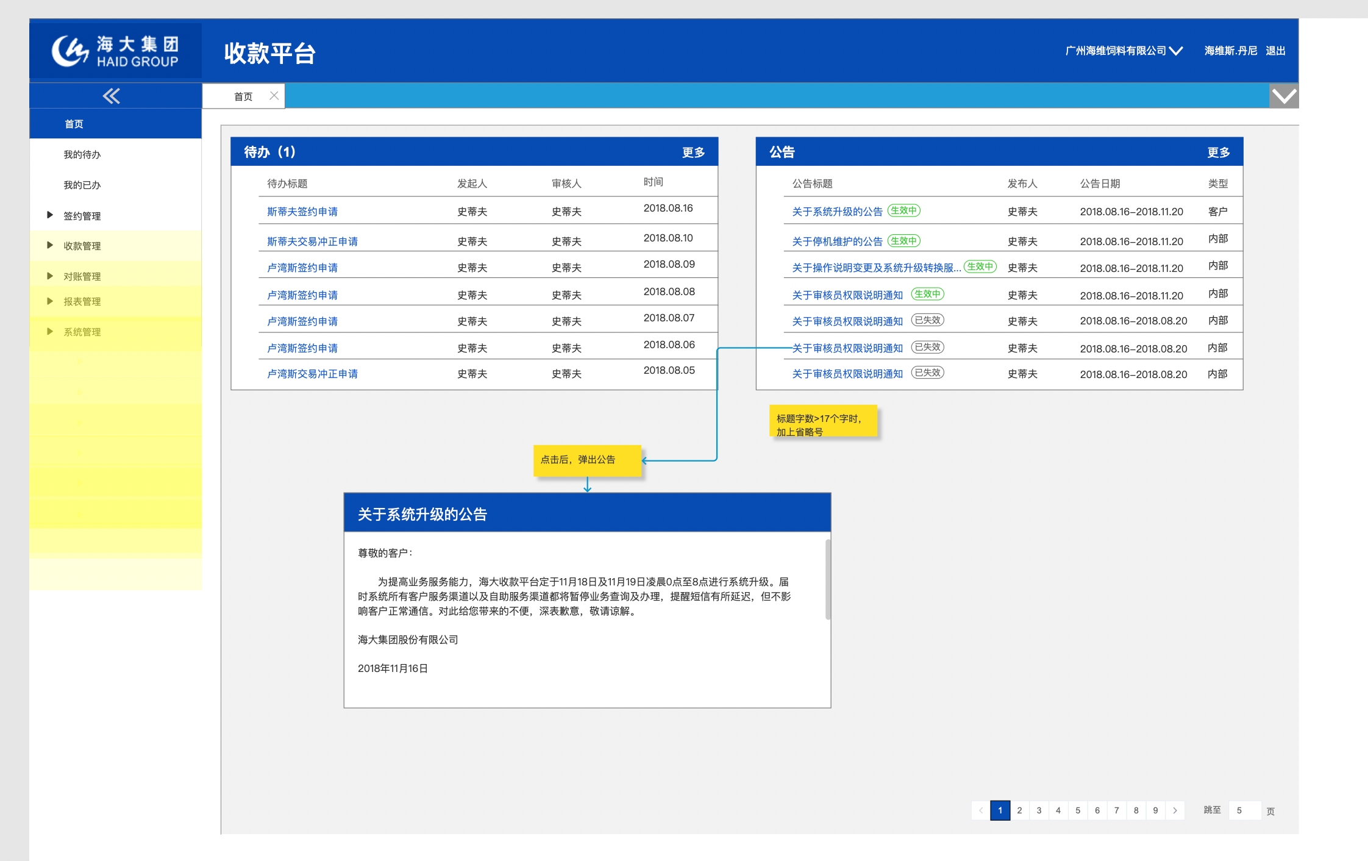Expand the 对账管理 menu arrow
Image resolution: width=1368 pixels, height=861 pixels.
point(50,276)
